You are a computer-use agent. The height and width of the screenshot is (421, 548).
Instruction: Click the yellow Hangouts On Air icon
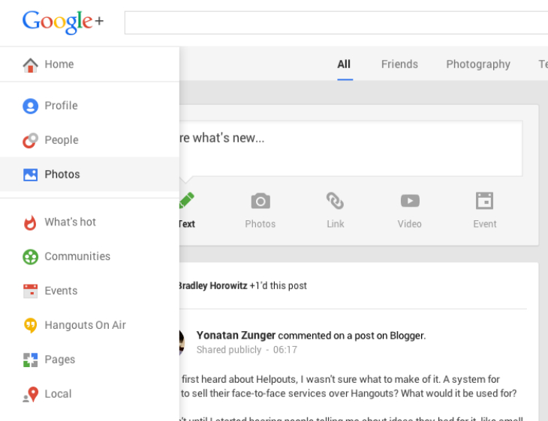(31, 325)
